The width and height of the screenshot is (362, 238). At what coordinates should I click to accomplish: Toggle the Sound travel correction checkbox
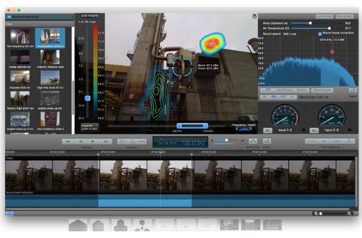pos(320,33)
